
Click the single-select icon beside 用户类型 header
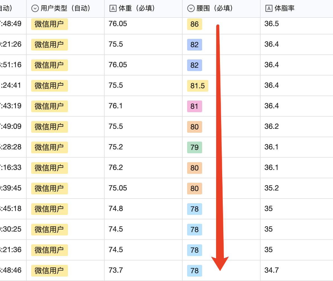(35, 9)
